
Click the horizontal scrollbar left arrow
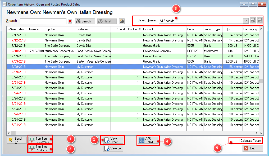(9, 133)
